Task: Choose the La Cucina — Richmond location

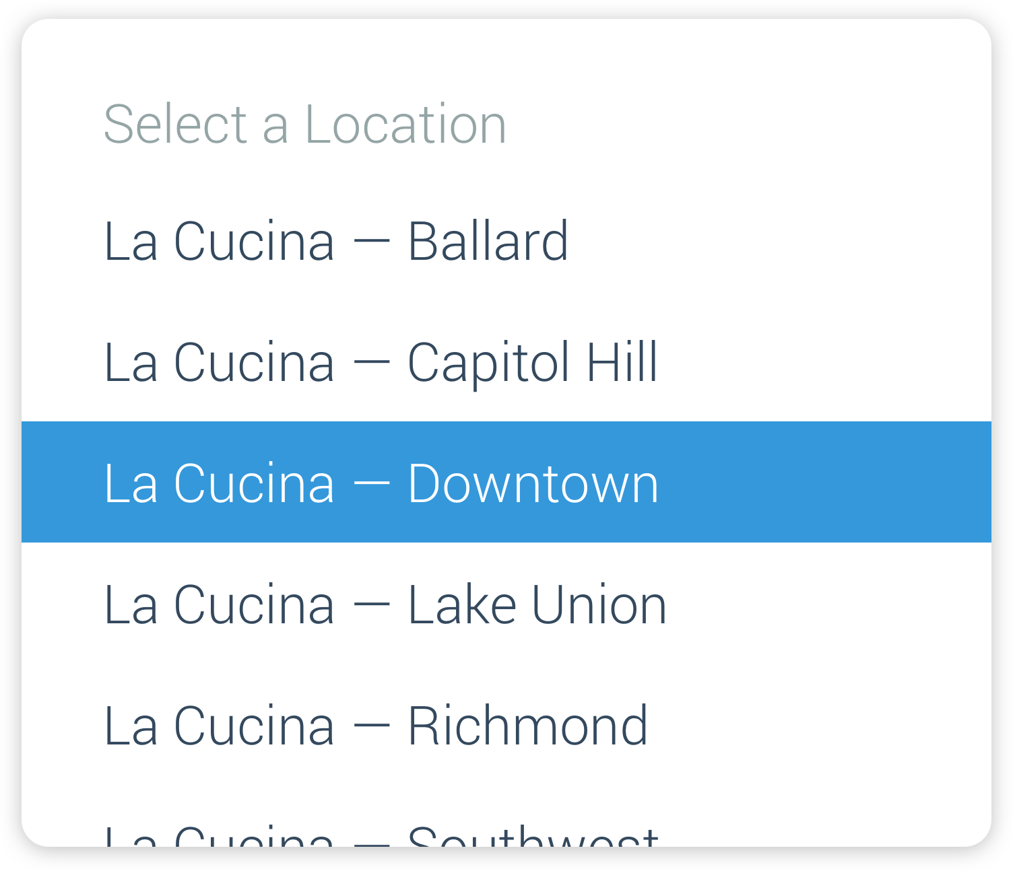Action: click(x=376, y=725)
